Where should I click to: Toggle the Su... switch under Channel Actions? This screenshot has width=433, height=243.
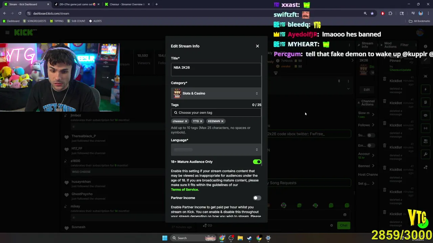[x=371, y=135]
